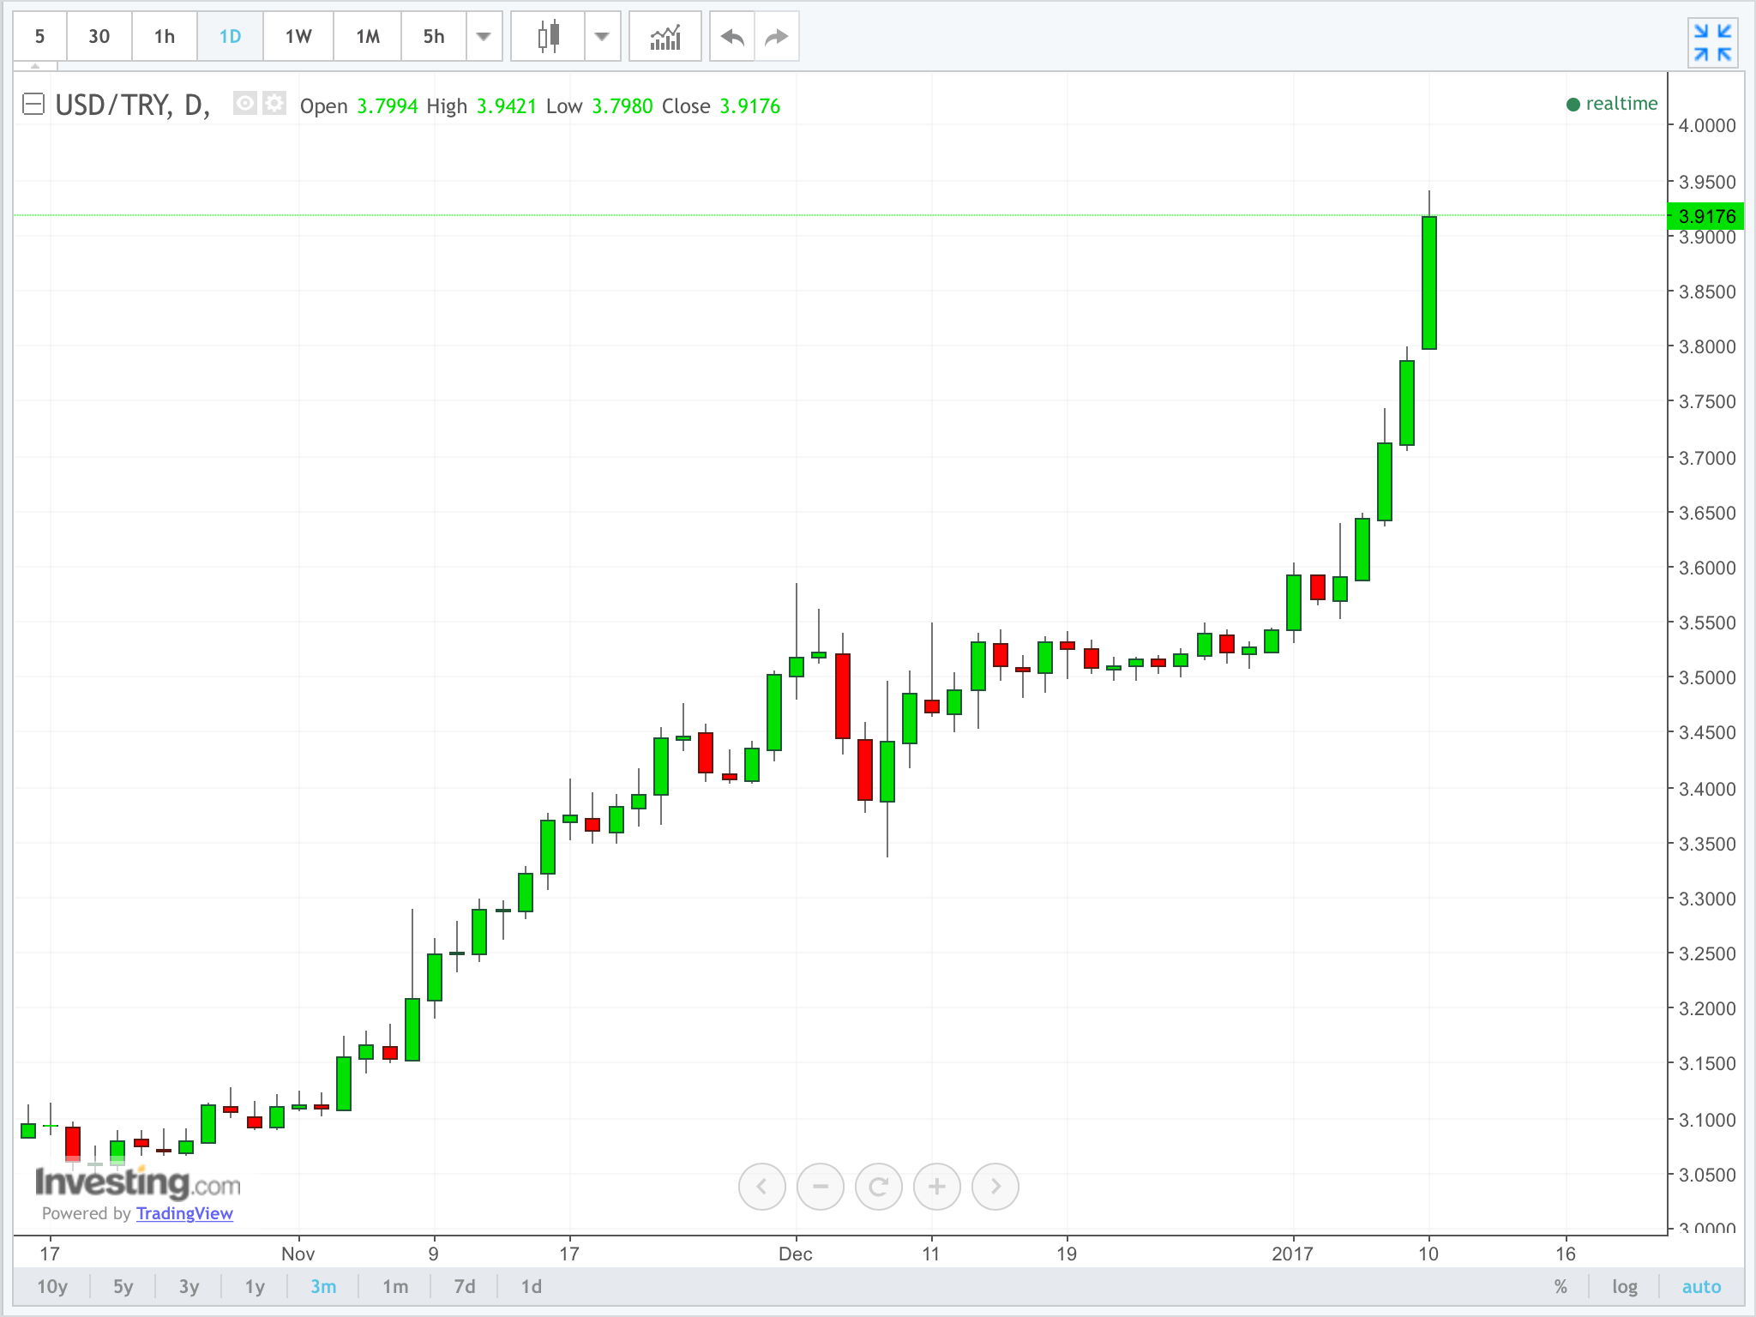Click the 3.9176 current price label
Viewport: 1756px width, 1317px height.
[x=1706, y=216]
